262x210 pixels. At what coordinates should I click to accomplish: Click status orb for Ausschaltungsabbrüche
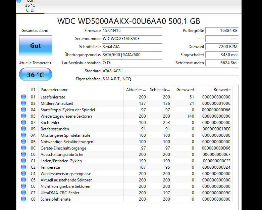tap(23, 154)
